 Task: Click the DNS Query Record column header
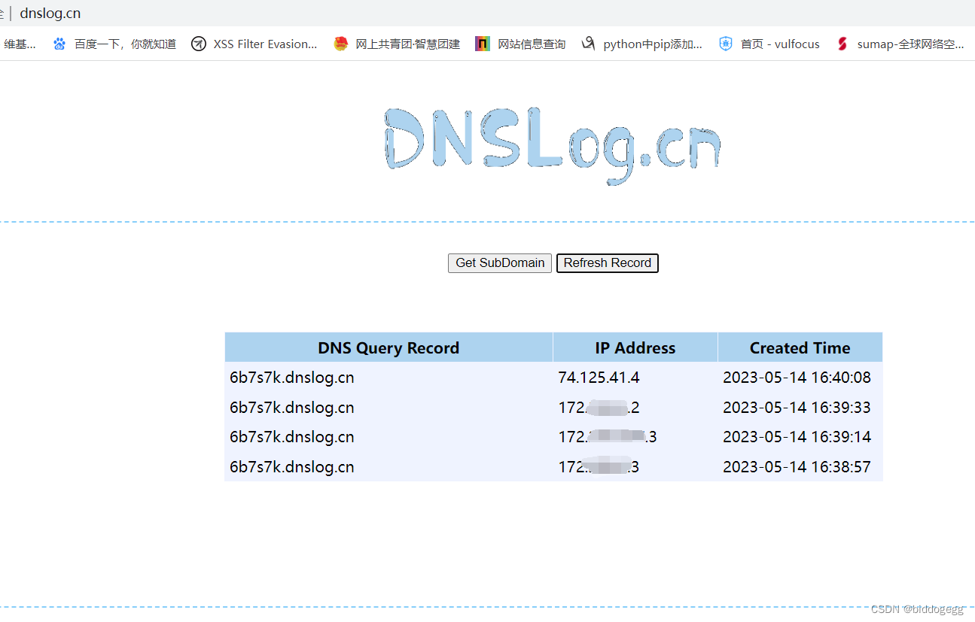(x=388, y=347)
